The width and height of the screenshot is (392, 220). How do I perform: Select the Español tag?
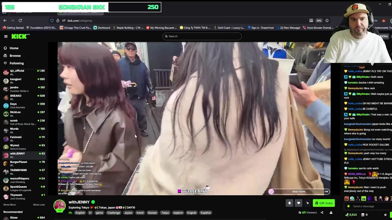(x=205, y=213)
